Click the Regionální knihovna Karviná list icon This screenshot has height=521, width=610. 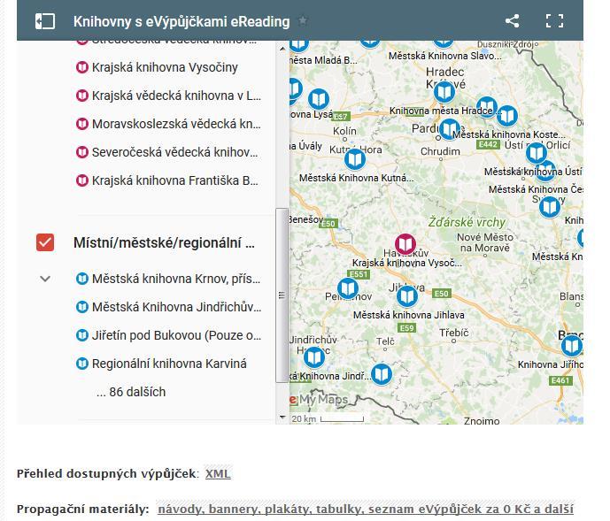coord(81,364)
